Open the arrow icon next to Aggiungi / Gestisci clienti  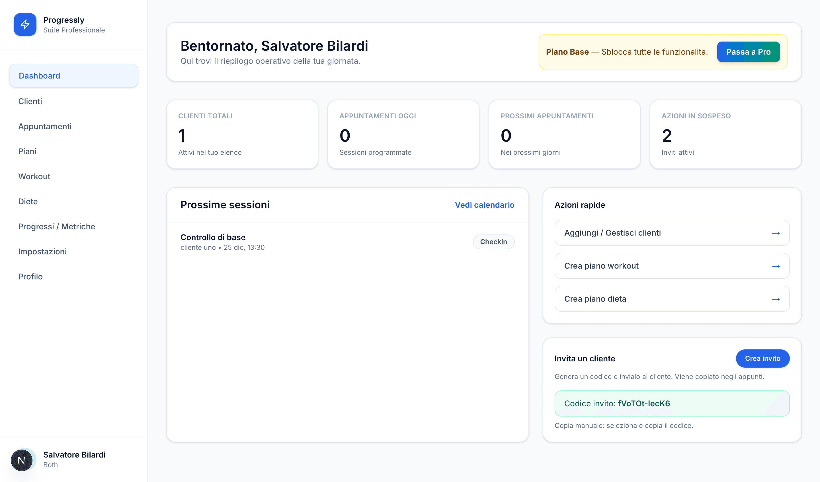pos(777,233)
